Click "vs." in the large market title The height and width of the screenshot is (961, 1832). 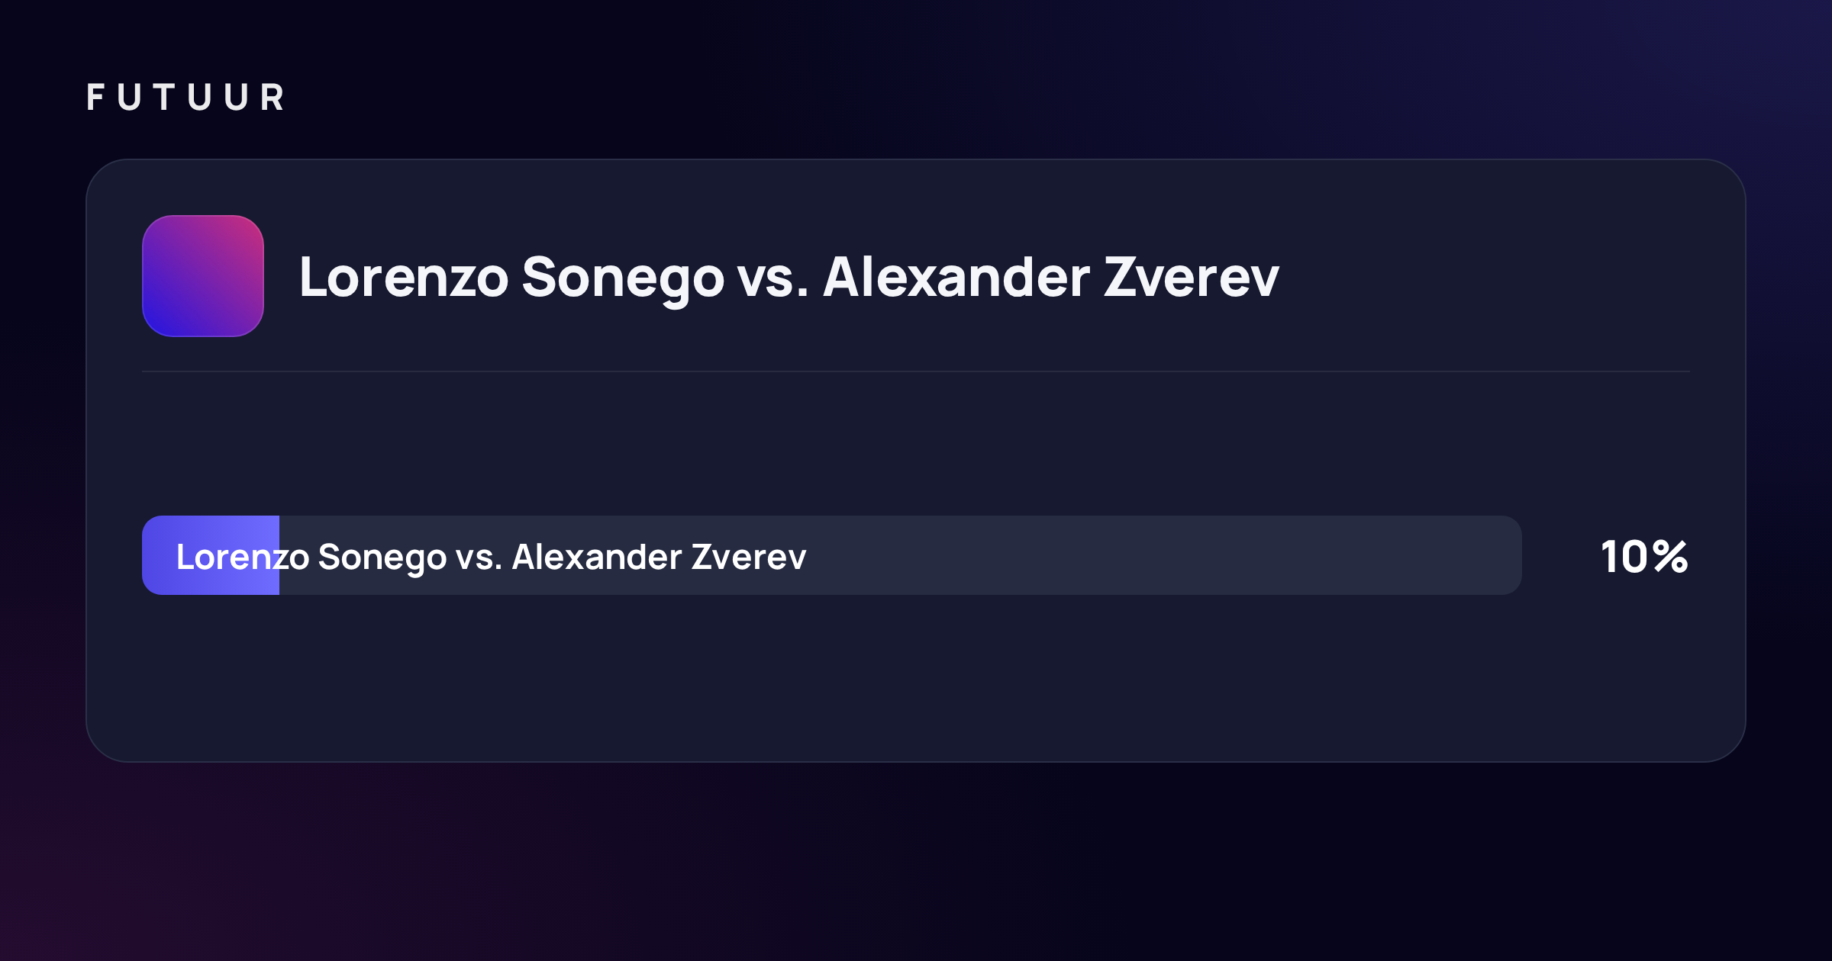[x=772, y=279]
